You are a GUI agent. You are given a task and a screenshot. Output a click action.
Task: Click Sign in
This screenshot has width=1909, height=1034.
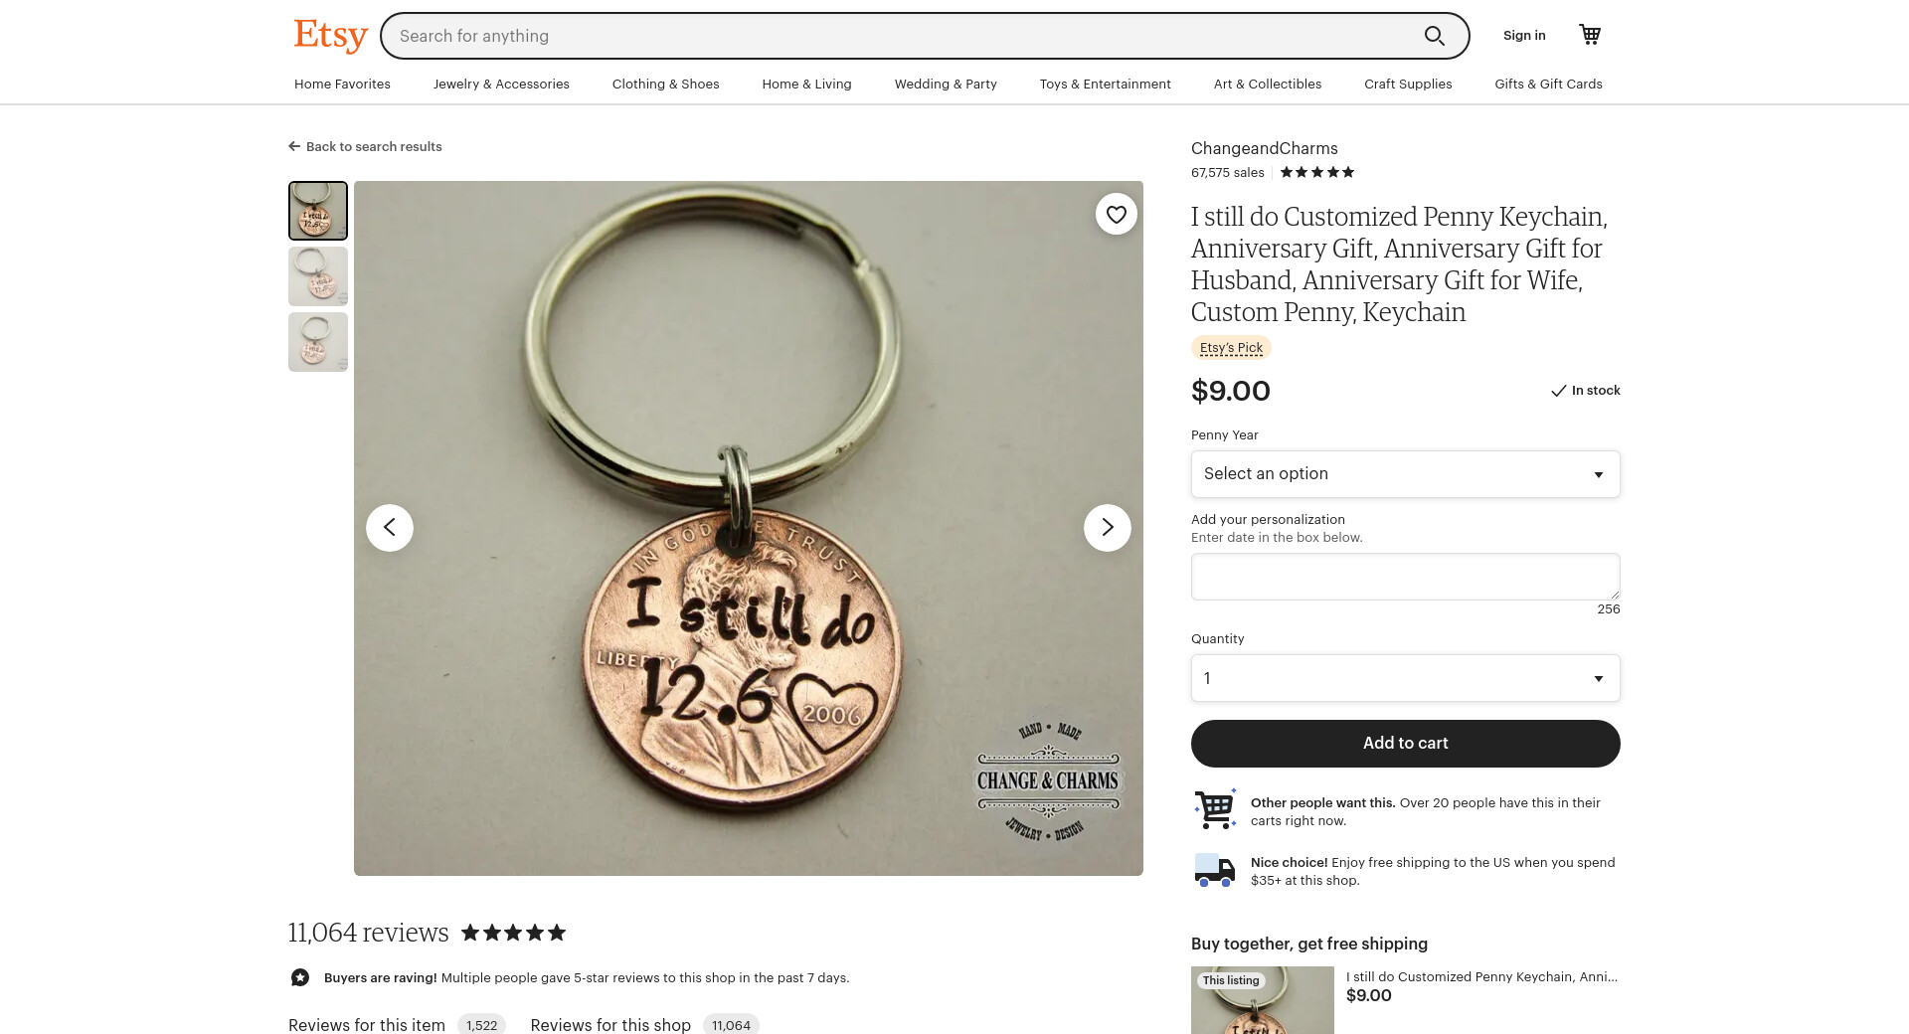[x=1524, y=36]
